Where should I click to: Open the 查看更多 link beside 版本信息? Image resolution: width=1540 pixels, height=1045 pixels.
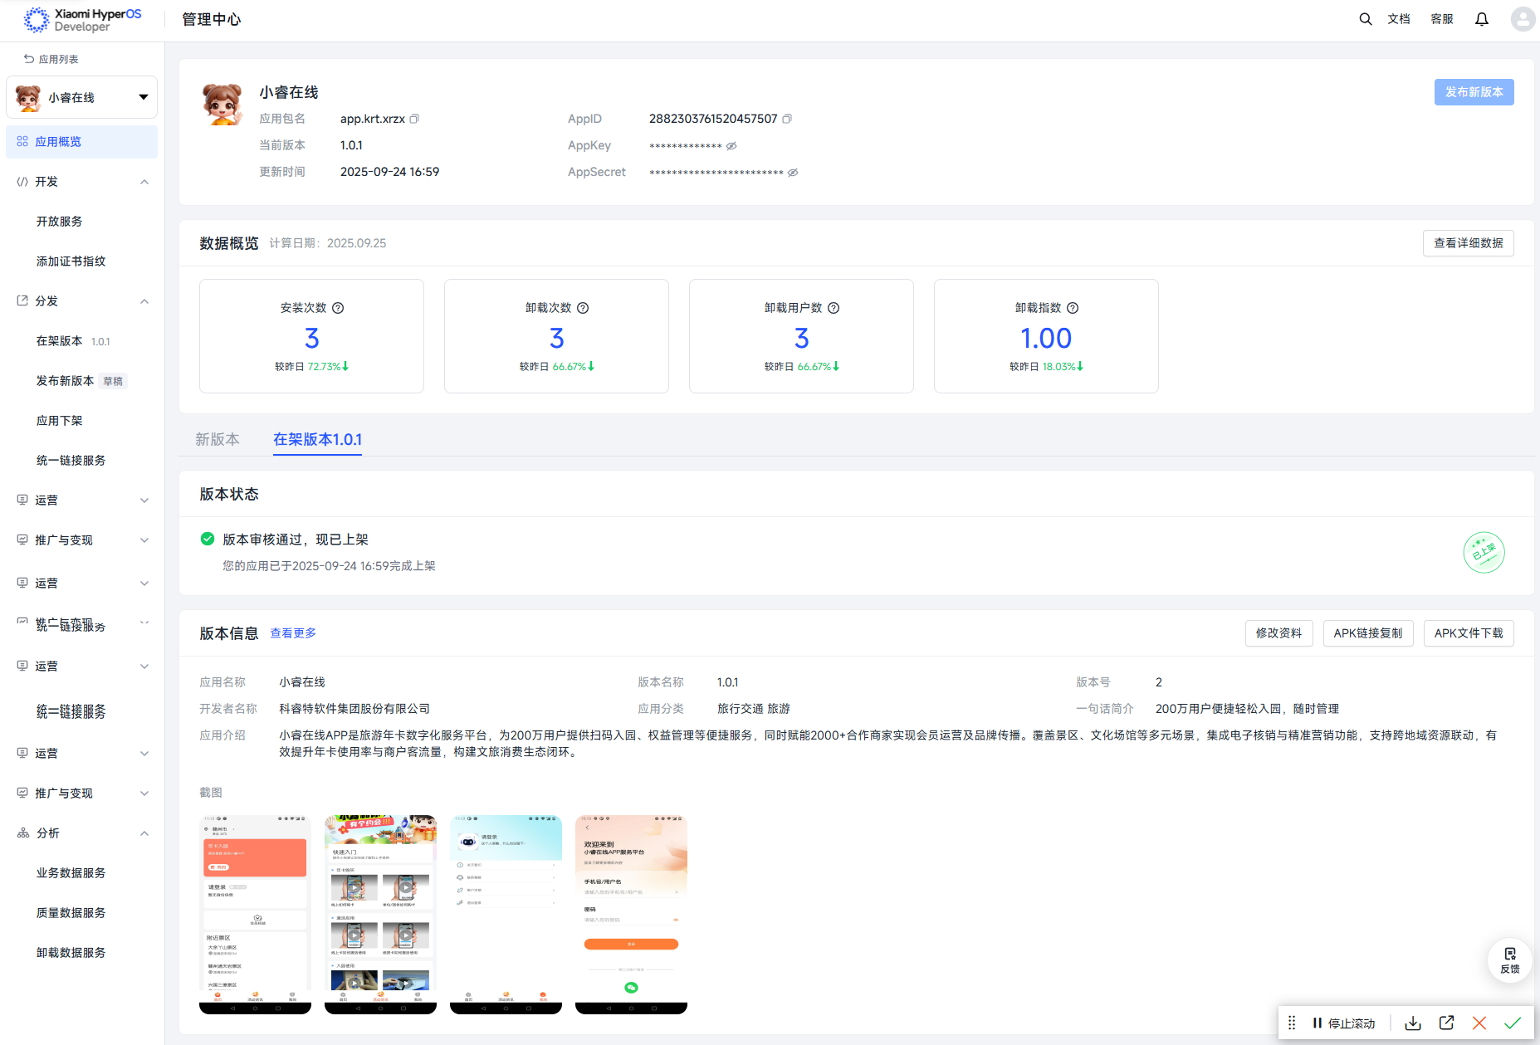coord(293,633)
